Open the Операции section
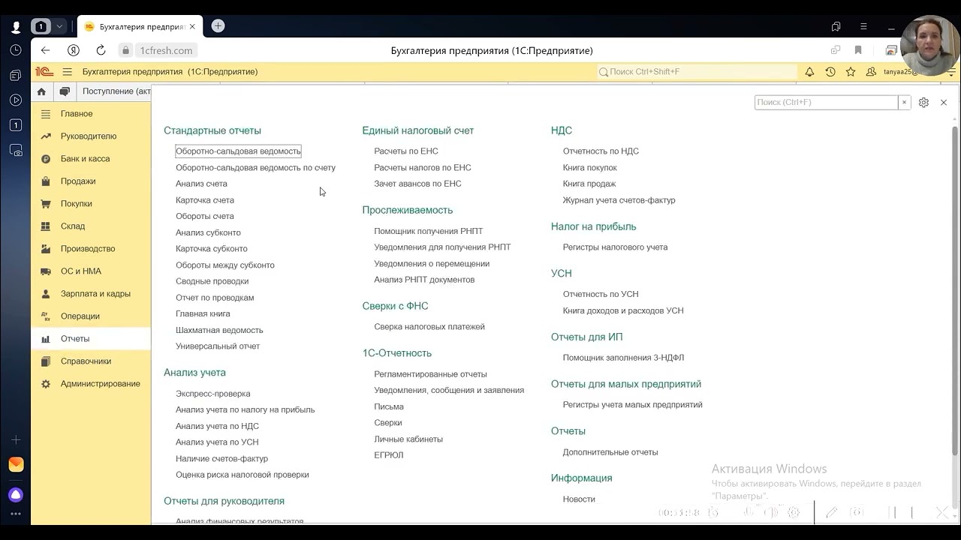The width and height of the screenshot is (961, 540). click(91, 316)
